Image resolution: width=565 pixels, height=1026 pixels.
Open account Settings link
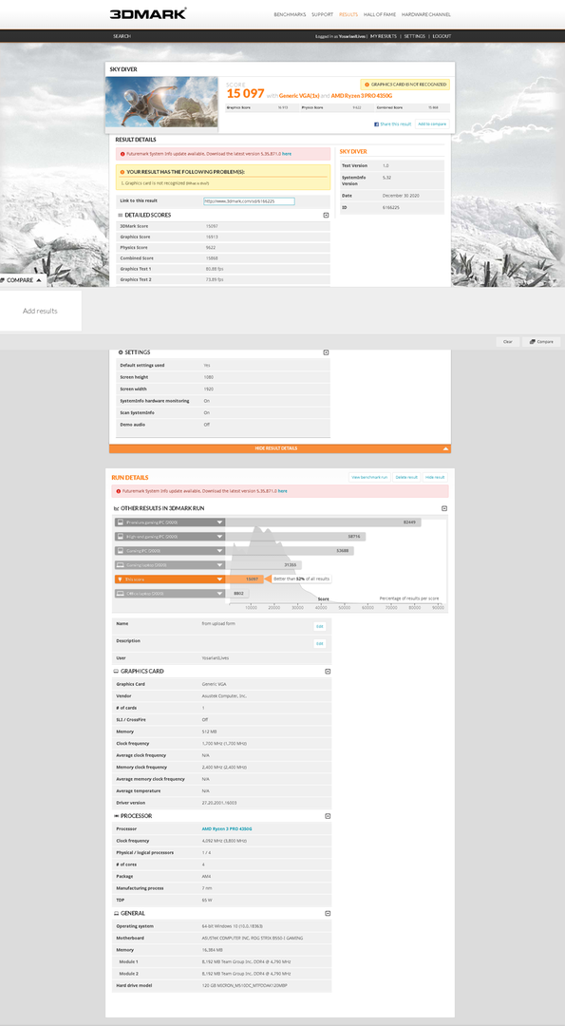tap(414, 36)
